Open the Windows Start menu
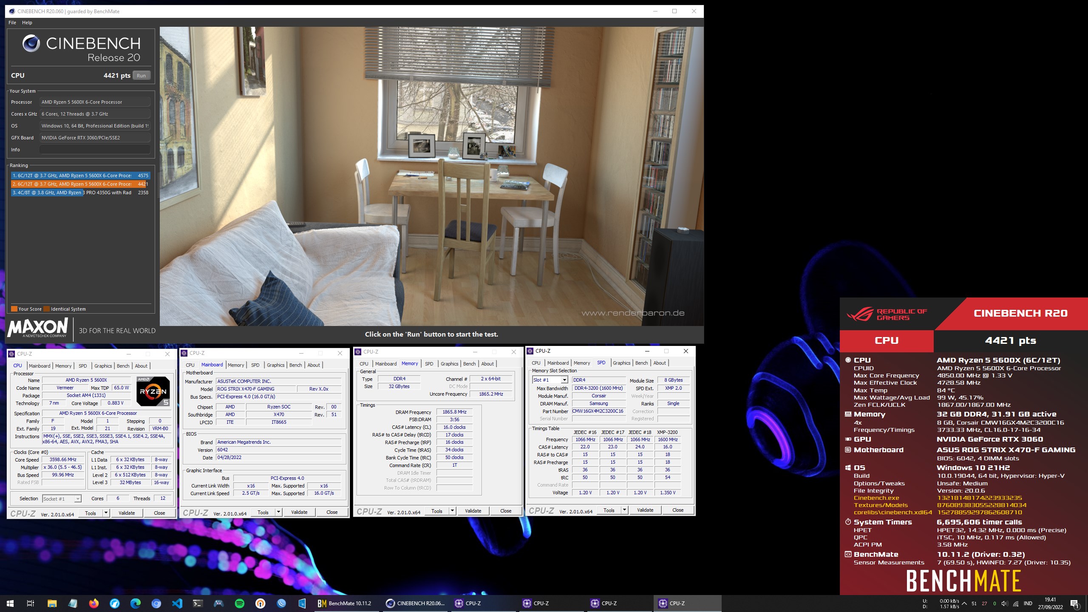Screen dimensions: 1088x612 pos(10,603)
